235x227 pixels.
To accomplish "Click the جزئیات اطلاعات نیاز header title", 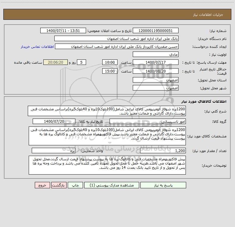I will point(208,15).
